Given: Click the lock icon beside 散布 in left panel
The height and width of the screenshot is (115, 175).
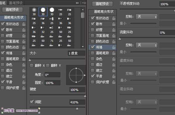Looking at the screenshot, I should [x=24, y=30].
